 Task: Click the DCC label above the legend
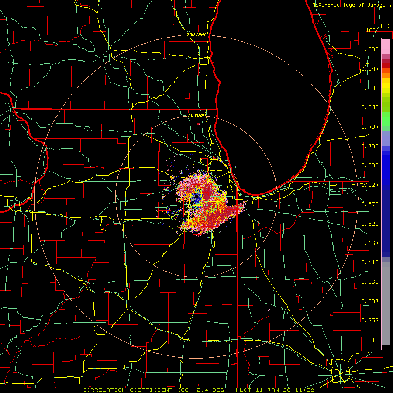(x=383, y=26)
